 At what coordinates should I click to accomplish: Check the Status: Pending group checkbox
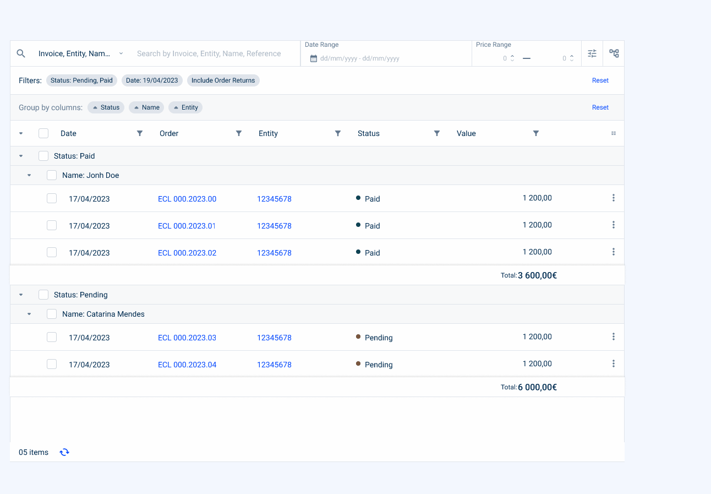pyautogui.click(x=43, y=295)
